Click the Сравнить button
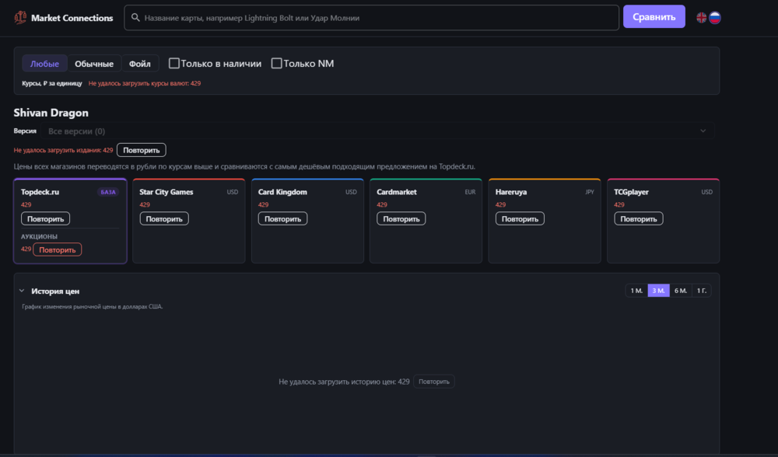This screenshot has height=457, width=778. [654, 17]
